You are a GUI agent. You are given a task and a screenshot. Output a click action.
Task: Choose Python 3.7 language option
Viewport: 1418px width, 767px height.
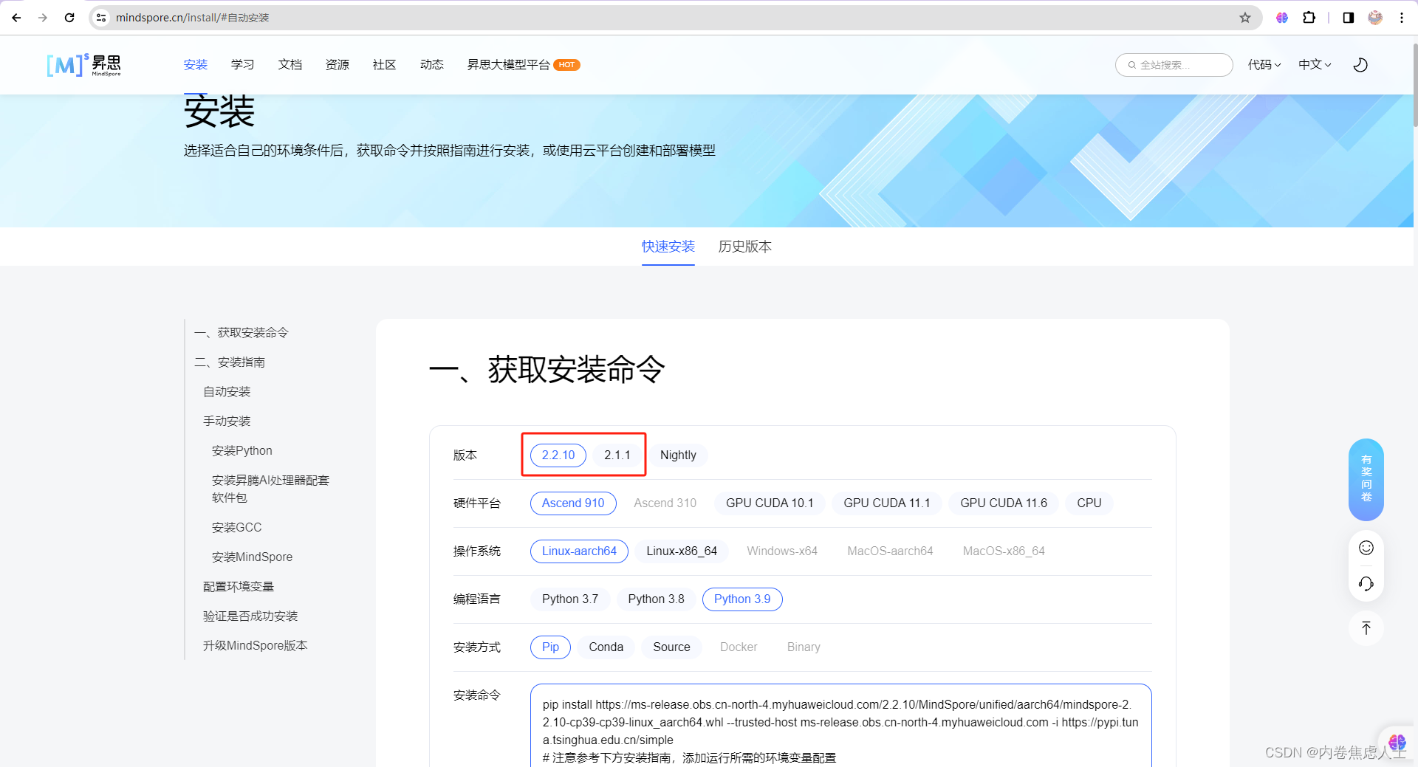click(x=570, y=599)
